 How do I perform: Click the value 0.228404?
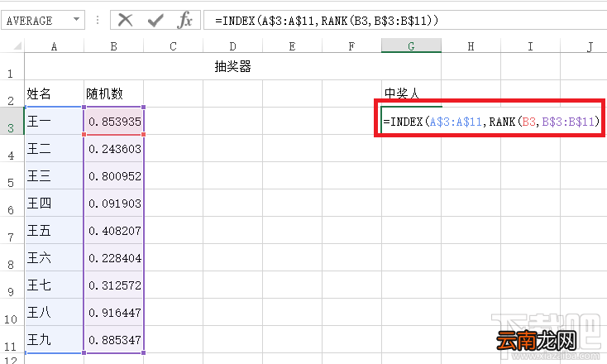113,257
